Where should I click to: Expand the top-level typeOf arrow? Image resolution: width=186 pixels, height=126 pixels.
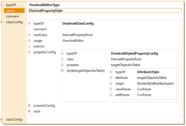[2, 5]
